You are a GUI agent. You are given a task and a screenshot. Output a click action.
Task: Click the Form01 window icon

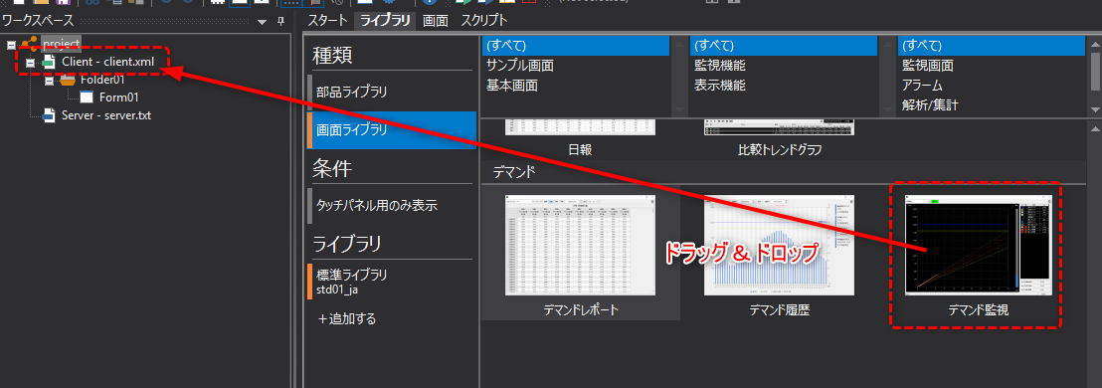87,97
